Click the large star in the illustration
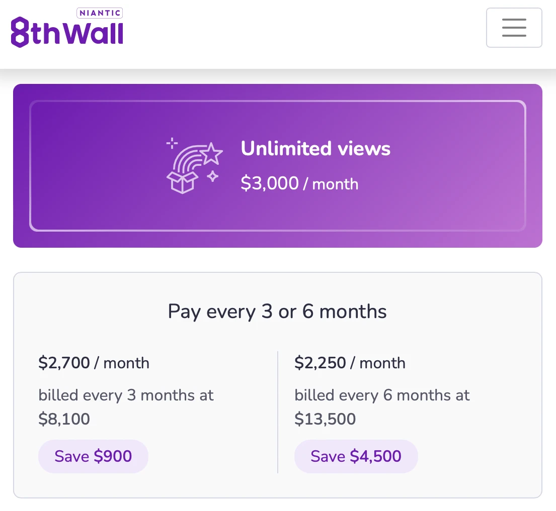 coord(212,154)
